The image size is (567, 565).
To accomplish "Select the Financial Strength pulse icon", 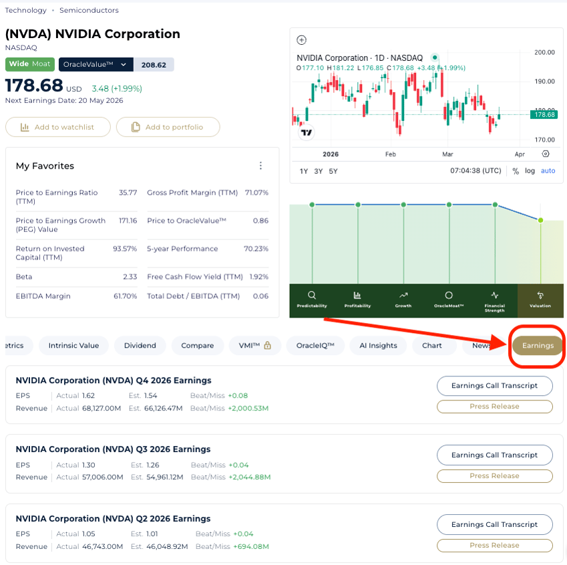I will tap(494, 295).
